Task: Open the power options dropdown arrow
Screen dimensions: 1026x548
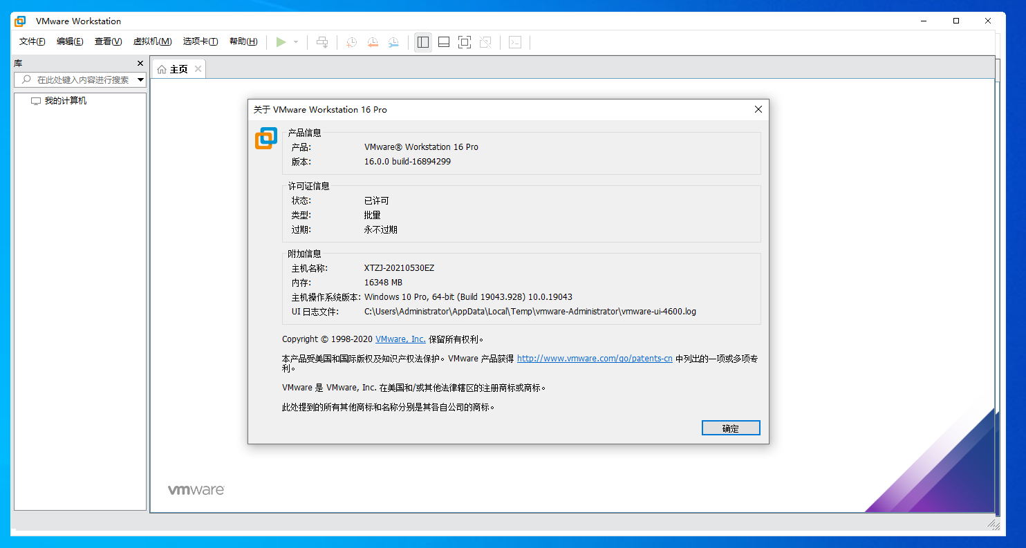Action: (296, 42)
